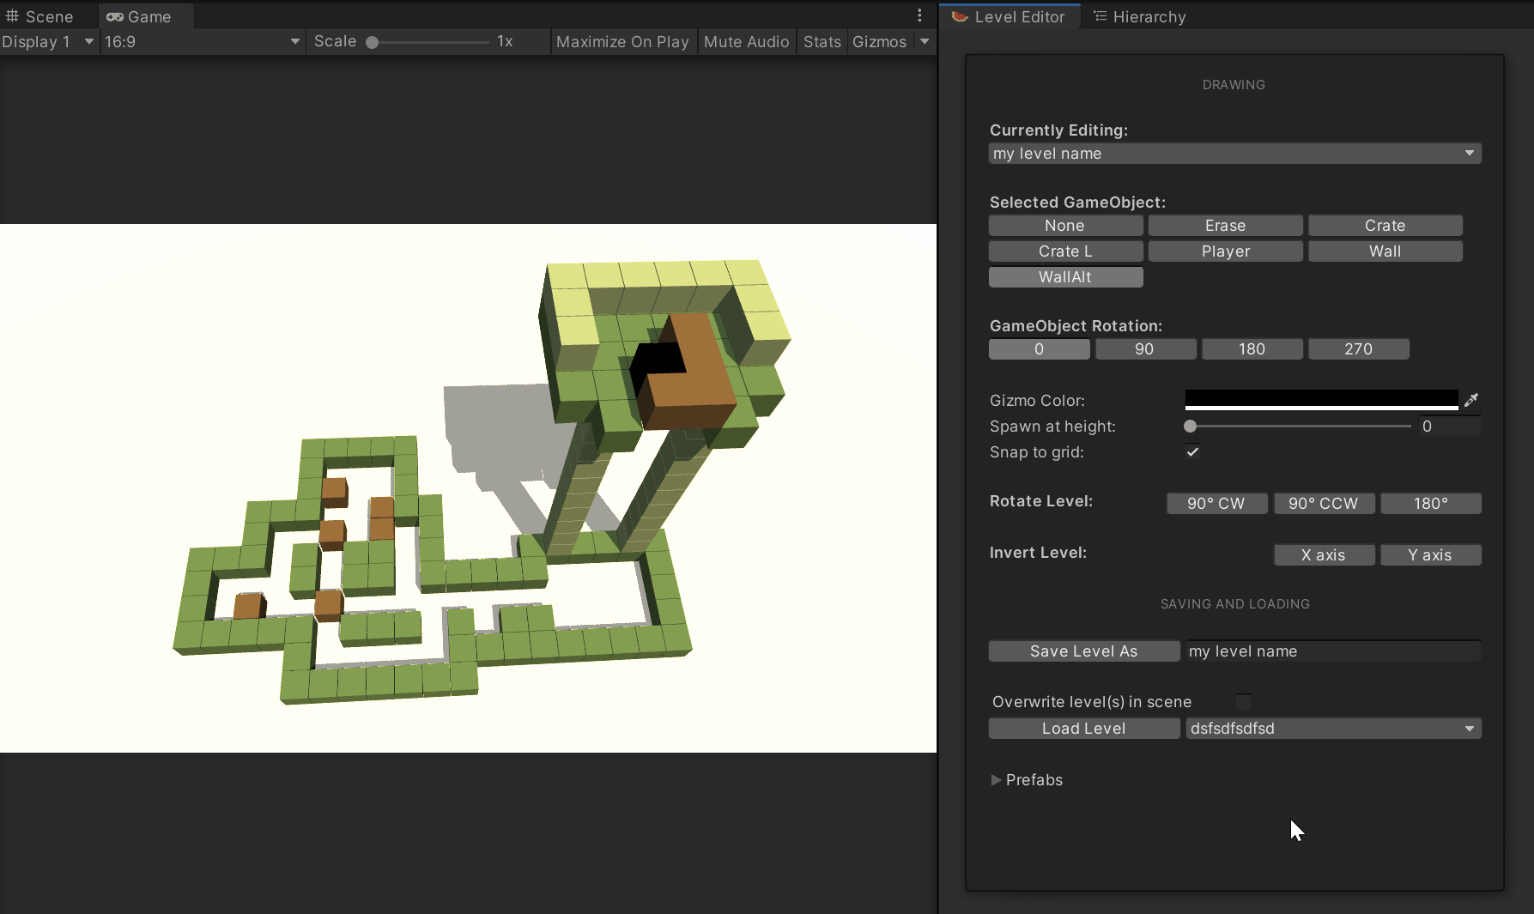Click the Spawn at height slider handle

(x=1191, y=426)
